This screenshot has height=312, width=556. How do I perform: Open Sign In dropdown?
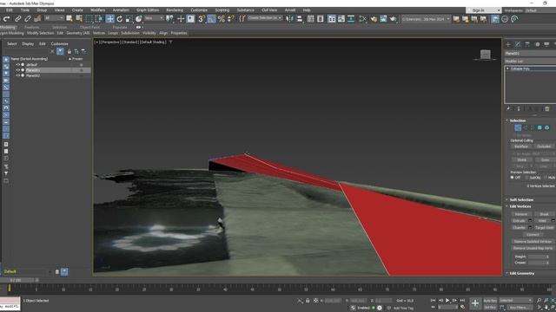[x=483, y=10]
